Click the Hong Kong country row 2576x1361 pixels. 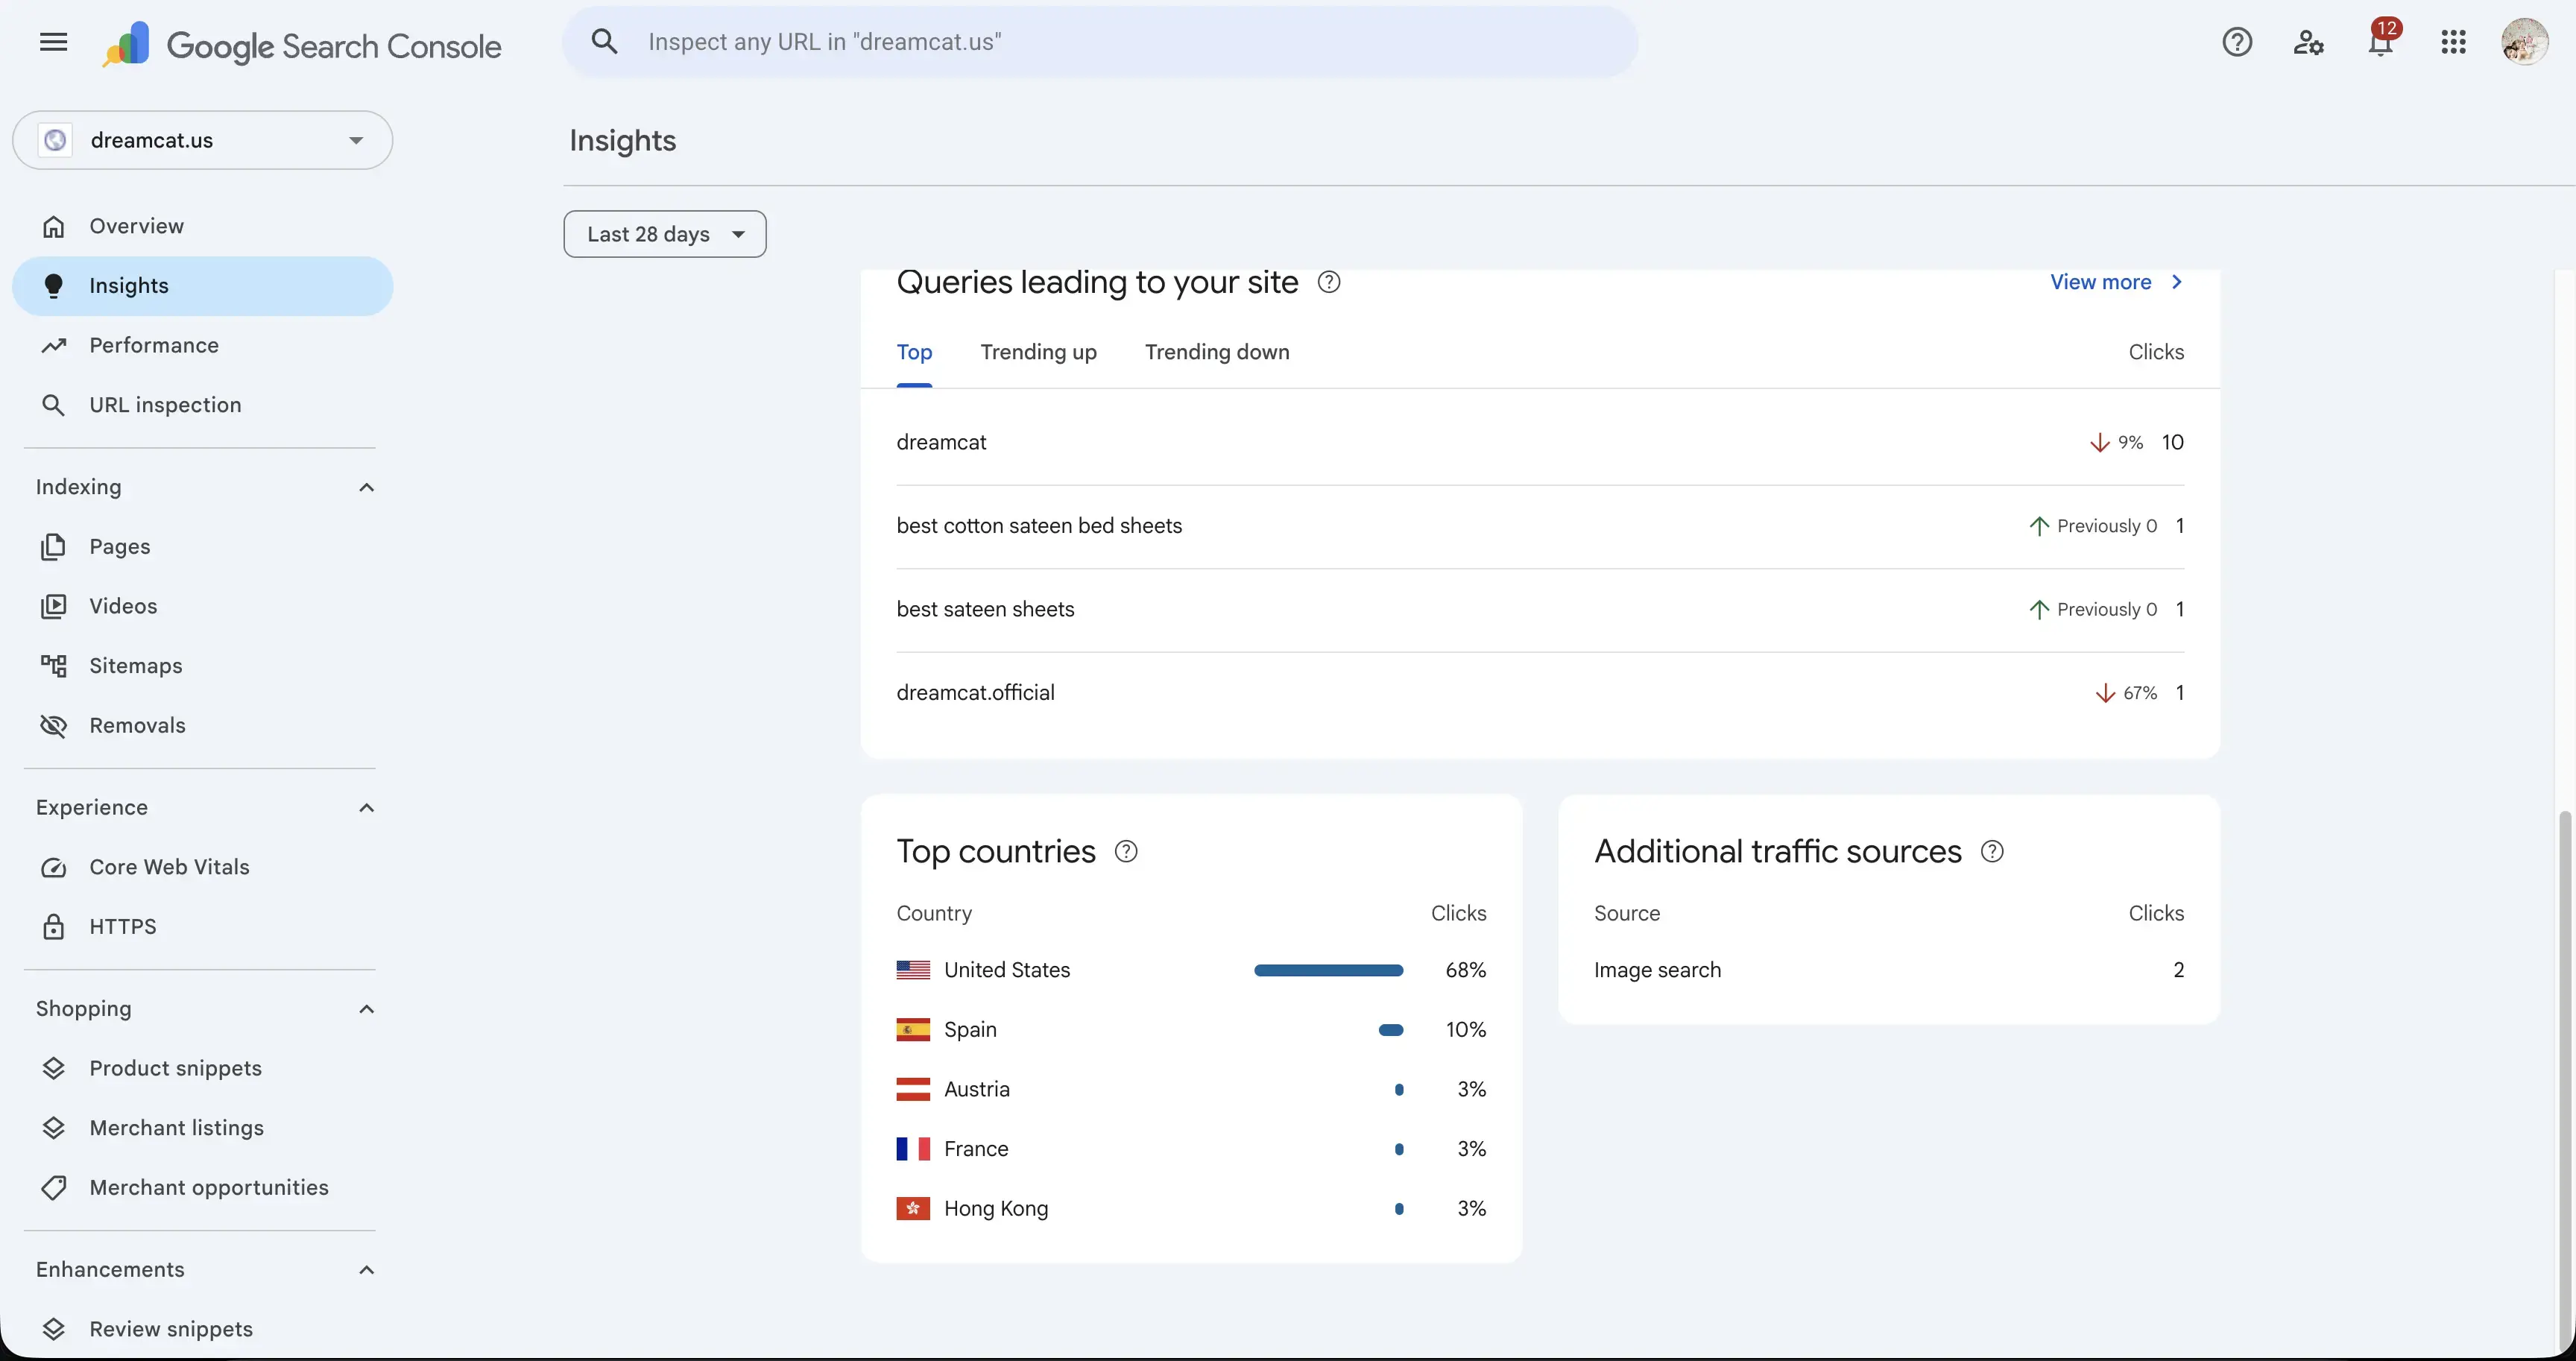pos(1191,1209)
